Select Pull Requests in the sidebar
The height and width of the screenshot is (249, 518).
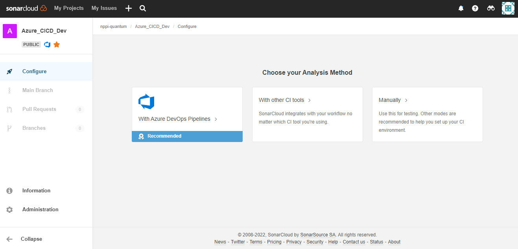[x=46, y=109]
